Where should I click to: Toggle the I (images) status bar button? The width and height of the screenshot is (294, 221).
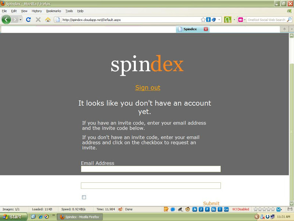(220, 209)
